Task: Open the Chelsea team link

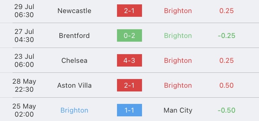Action: pos(74,61)
